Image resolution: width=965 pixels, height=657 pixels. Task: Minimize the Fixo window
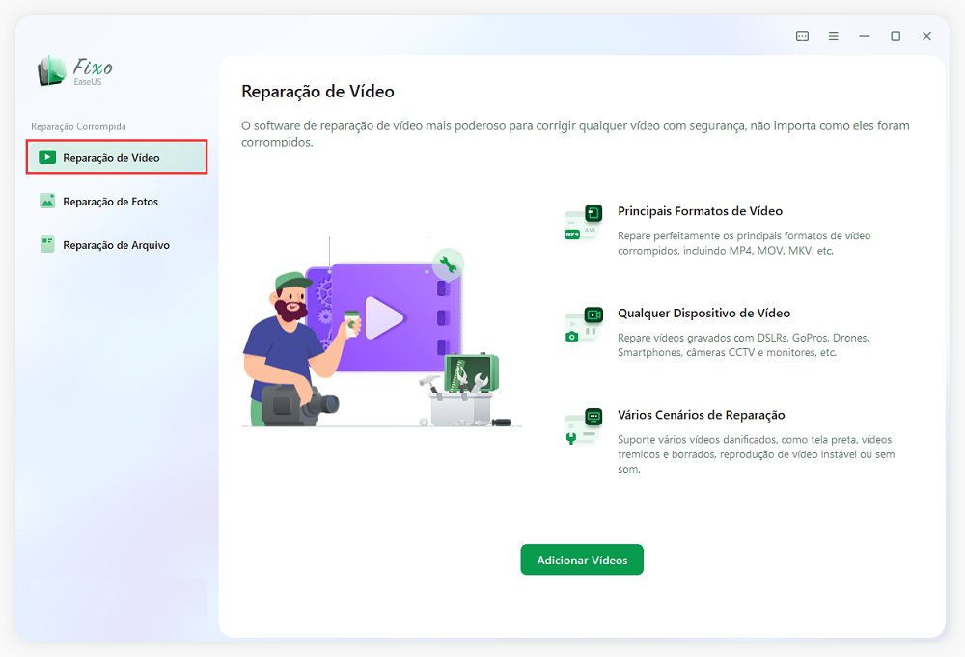(865, 37)
